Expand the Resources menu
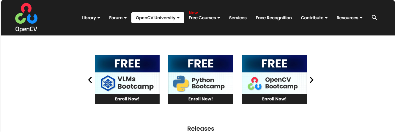The height and width of the screenshot is (133, 395). tap(350, 18)
